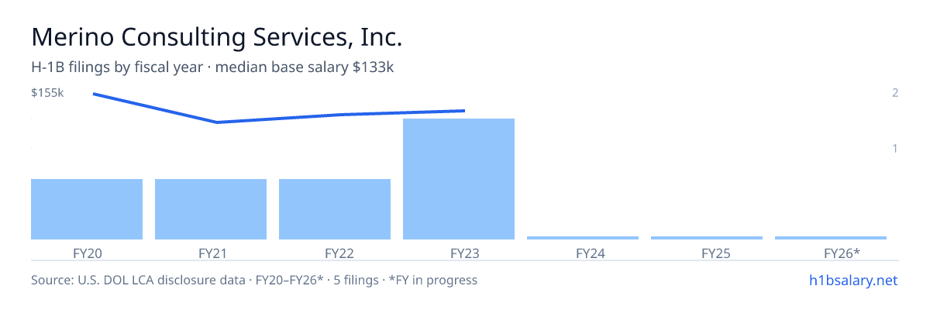Screen dimensions: 930x310
Task: Select the tall FY23 filings bar
Action: 459,179
